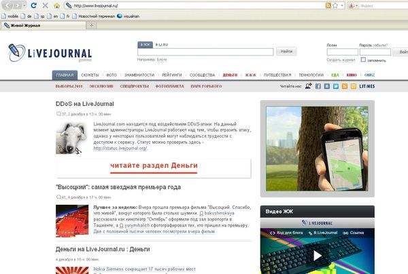Click the phone-in-park promo image
Screen dimensions: 408x274
(317, 149)
